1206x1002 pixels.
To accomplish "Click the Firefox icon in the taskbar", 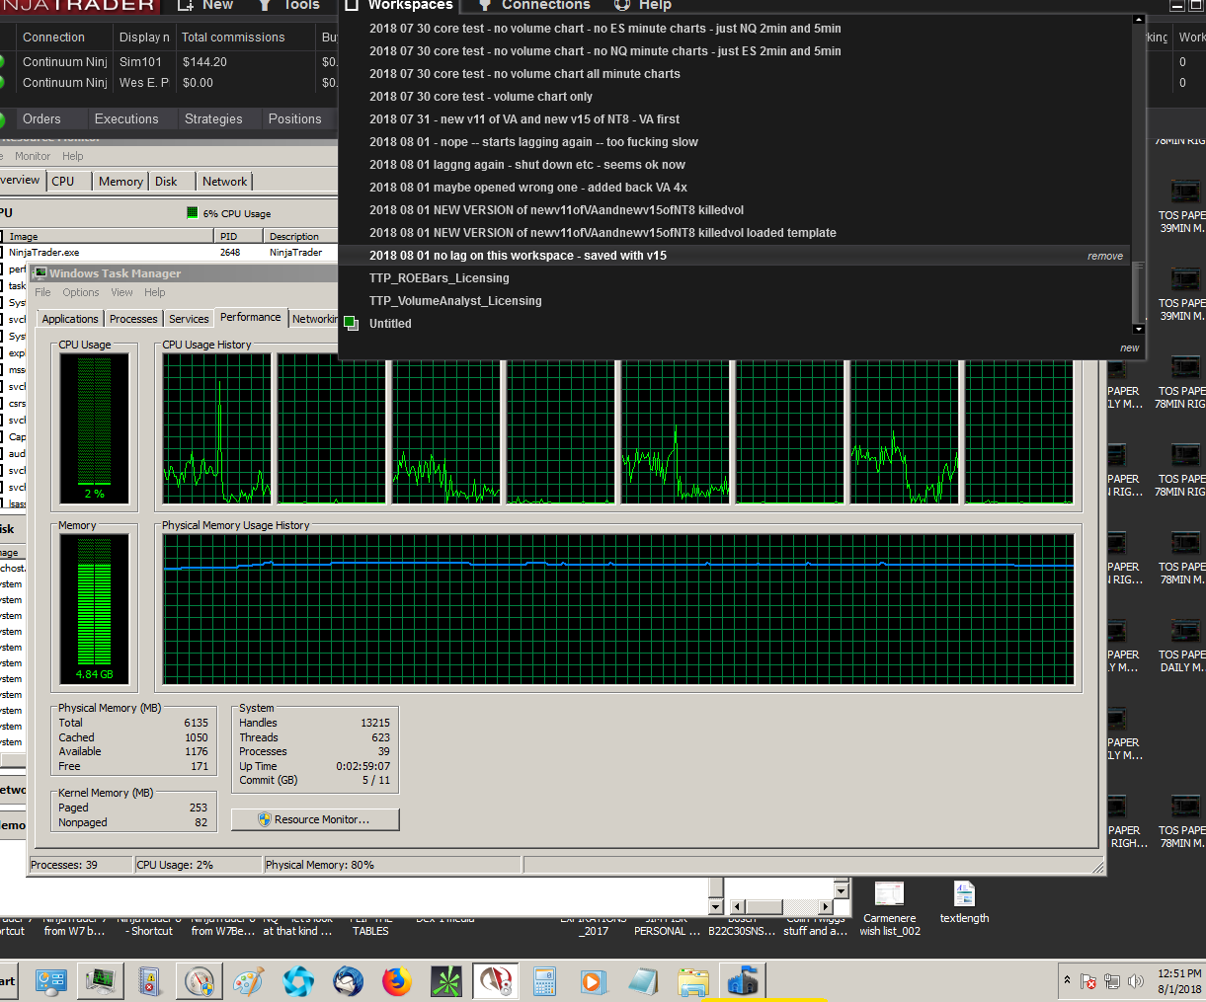I will click(x=397, y=981).
